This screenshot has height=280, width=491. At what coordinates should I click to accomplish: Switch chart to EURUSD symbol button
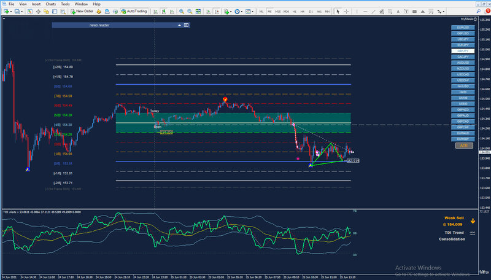point(463,28)
